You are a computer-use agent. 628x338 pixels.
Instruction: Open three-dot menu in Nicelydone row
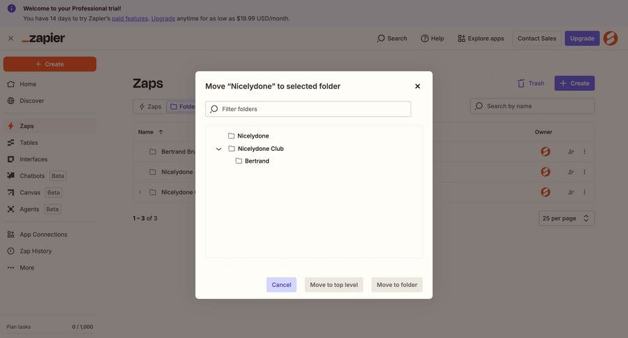click(584, 172)
